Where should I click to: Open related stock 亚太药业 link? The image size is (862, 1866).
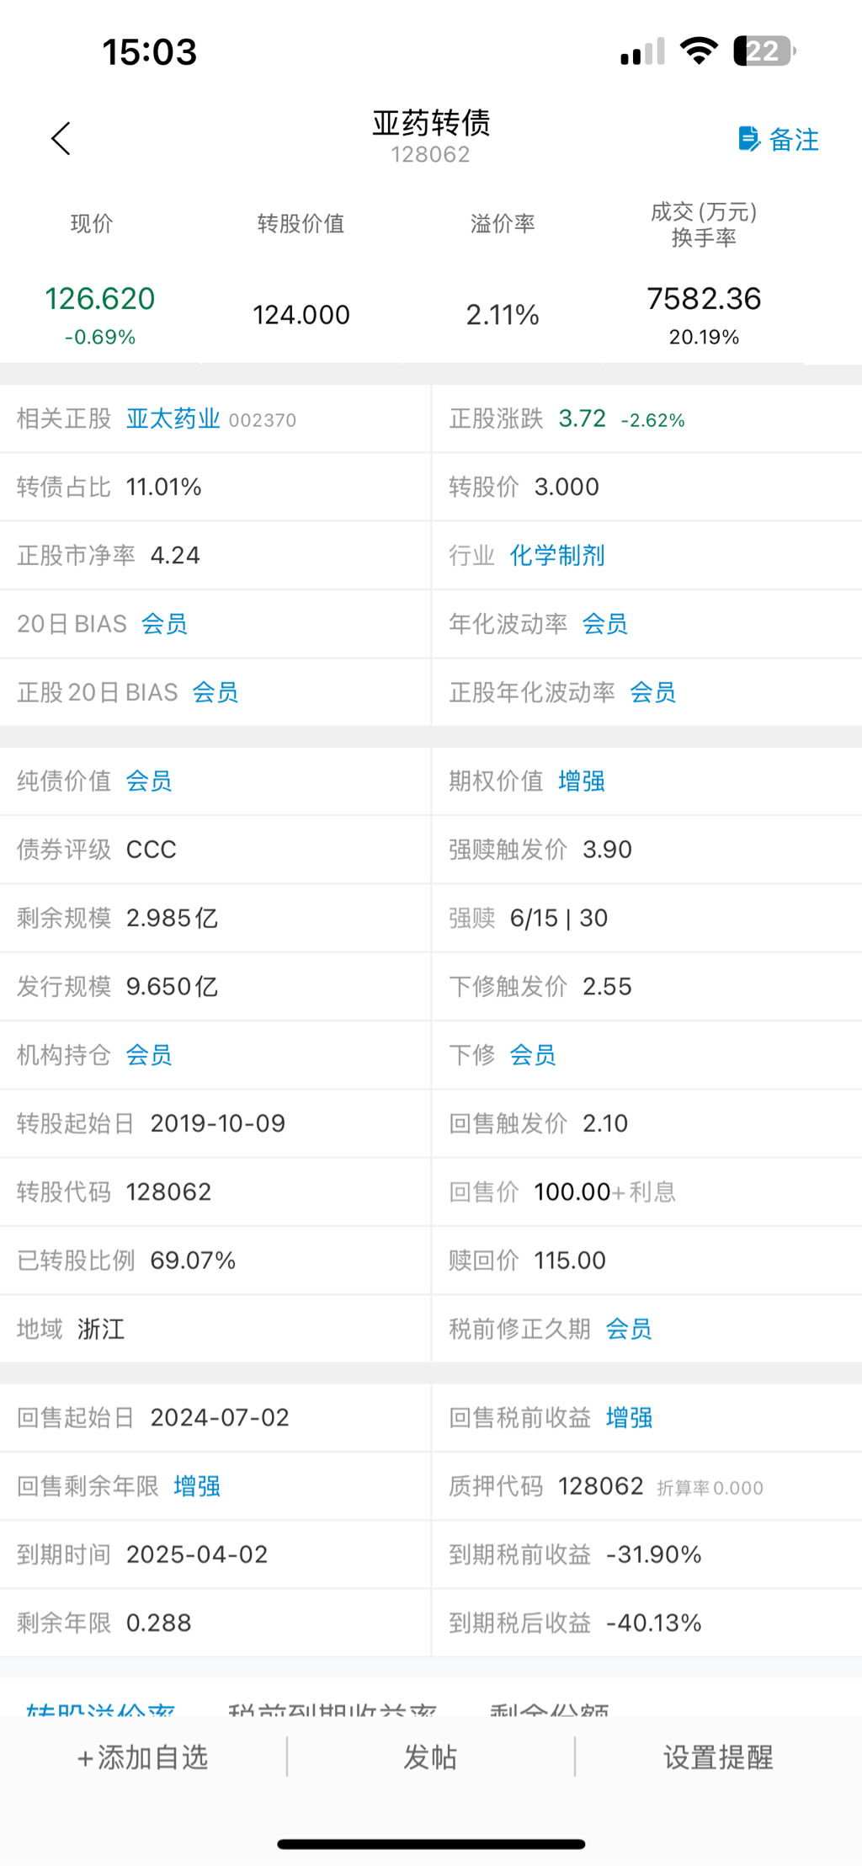[x=173, y=419]
